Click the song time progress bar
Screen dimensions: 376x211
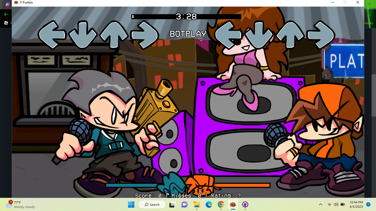pyautogui.click(x=186, y=17)
